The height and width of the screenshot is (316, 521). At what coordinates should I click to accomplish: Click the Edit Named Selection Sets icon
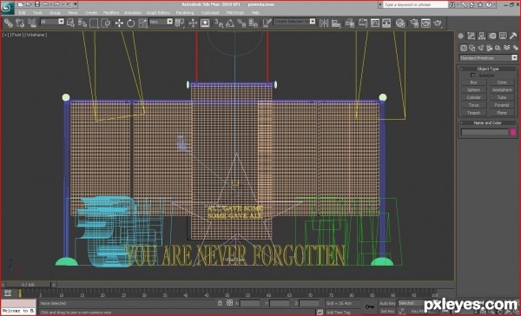coord(267,23)
